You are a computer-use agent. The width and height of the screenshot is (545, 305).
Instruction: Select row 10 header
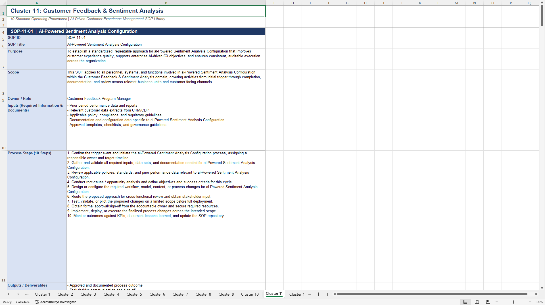(3, 127)
